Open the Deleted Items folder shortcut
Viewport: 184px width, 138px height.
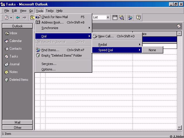click(18, 80)
